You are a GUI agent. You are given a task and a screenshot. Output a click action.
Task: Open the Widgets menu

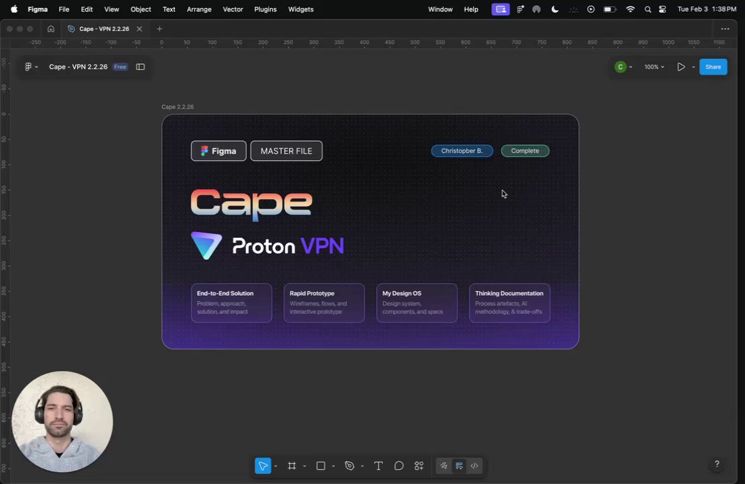coord(301,9)
